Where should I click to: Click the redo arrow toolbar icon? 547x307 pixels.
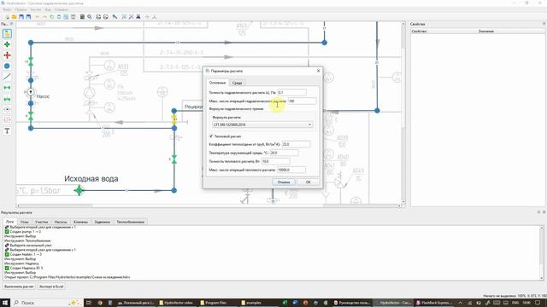44,17
